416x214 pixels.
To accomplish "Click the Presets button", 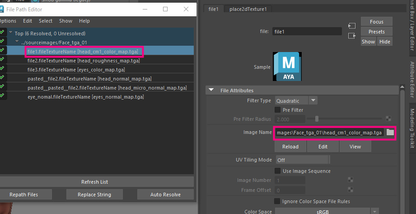I will [x=376, y=32].
